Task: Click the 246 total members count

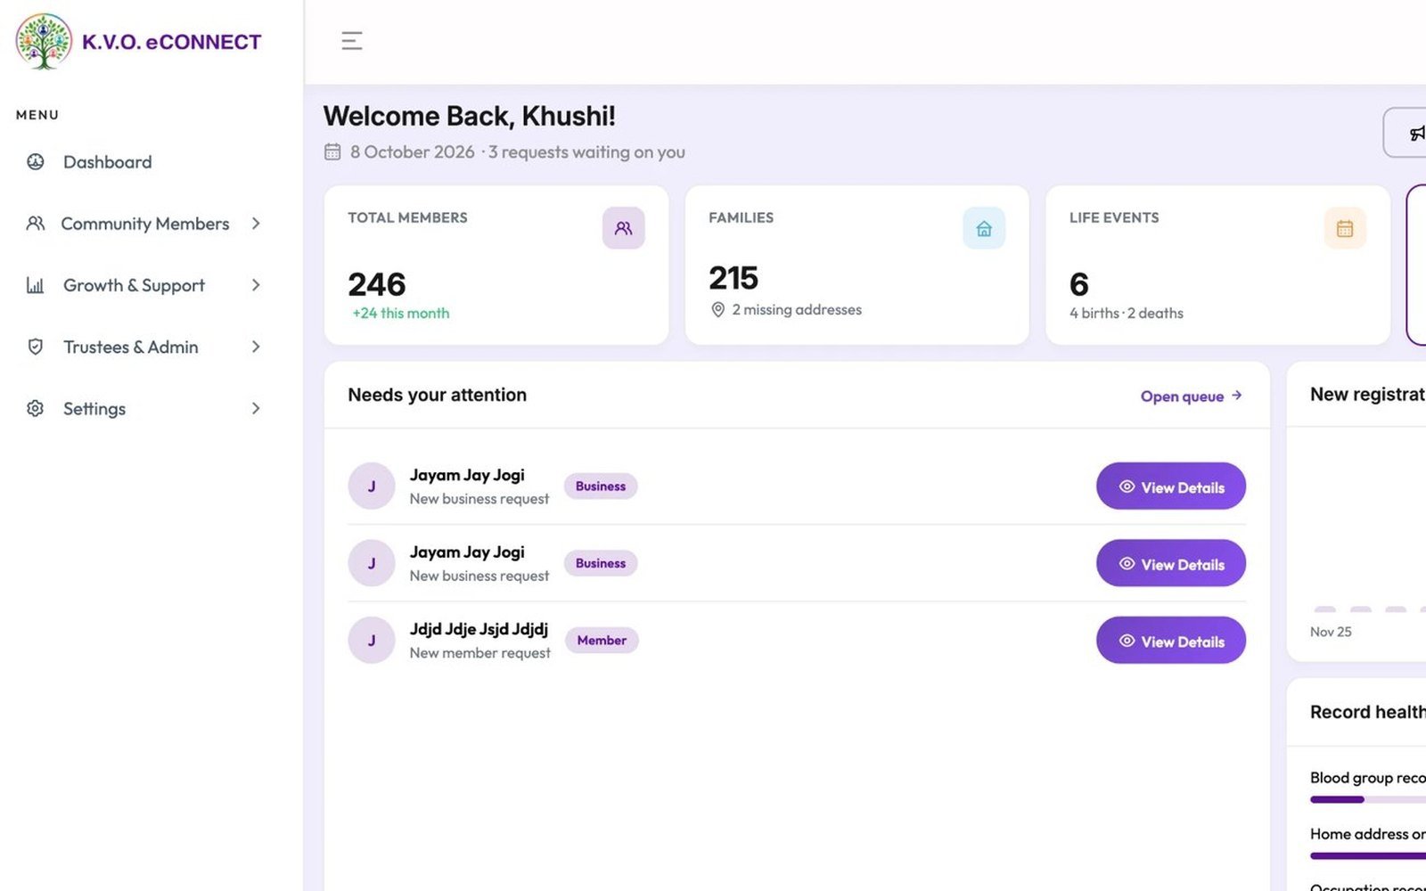Action: [x=377, y=284]
